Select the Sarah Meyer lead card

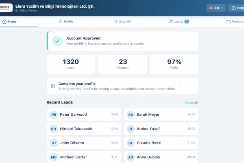161,115
